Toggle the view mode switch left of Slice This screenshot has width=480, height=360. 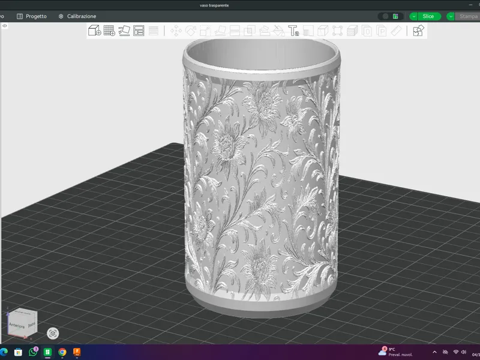point(391,16)
